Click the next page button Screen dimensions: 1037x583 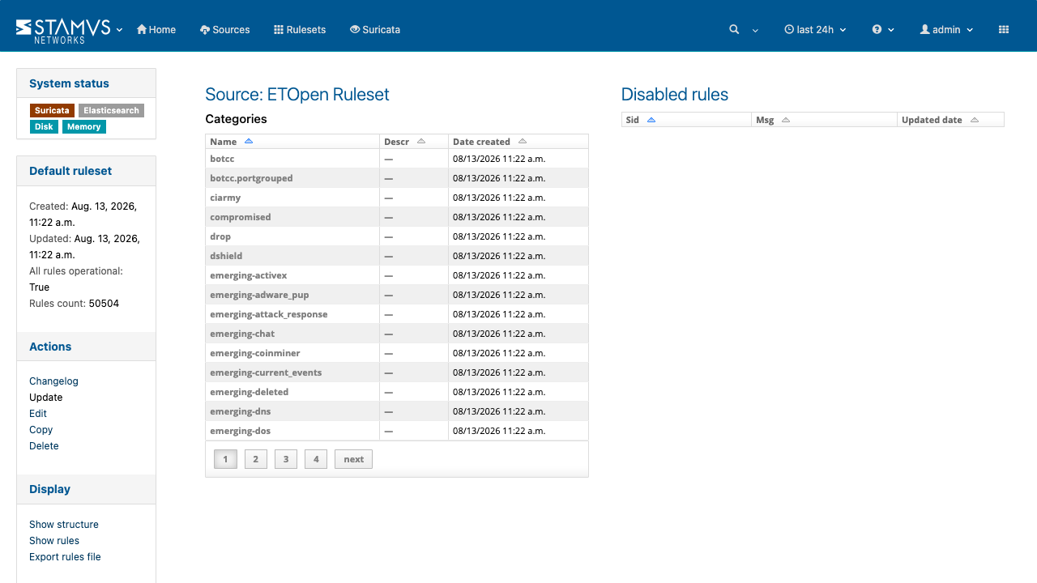[x=353, y=459]
